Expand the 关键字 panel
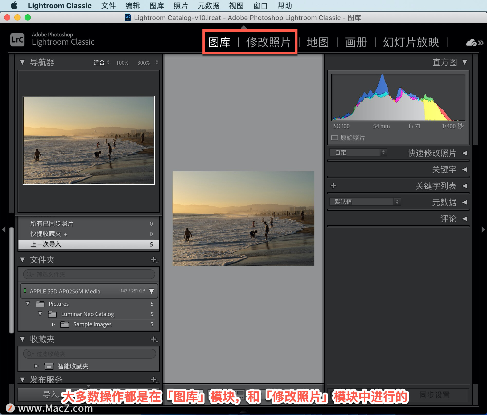This screenshot has height=415, width=487. pos(464,170)
